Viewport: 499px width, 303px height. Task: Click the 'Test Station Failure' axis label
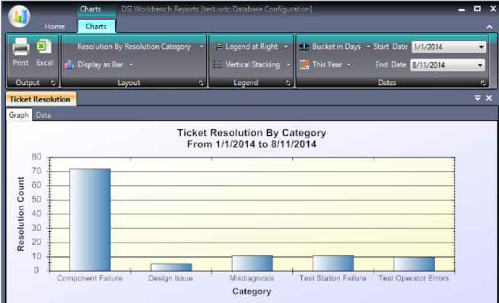pyautogui.click(x=332, y=278)
